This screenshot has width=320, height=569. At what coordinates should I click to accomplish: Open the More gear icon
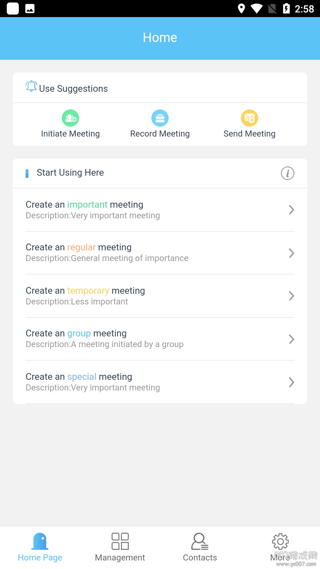point(280,541)
